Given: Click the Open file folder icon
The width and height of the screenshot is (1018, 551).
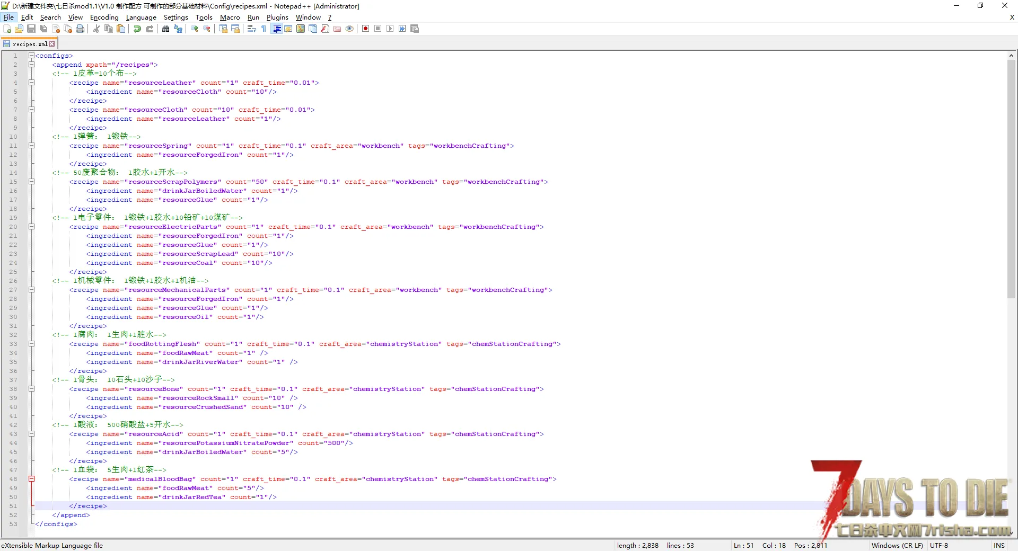Looking at the screenshot, I should pyautogui.click(x=19, y=29).
